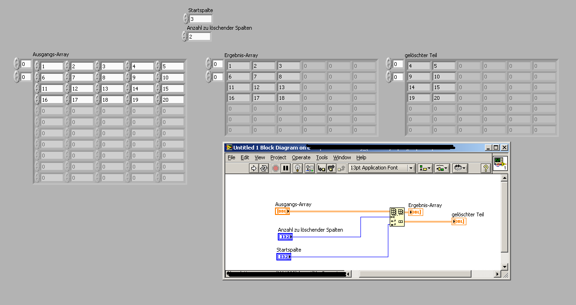Click the VI icon pane in window corner

click(x=500, y=163)
